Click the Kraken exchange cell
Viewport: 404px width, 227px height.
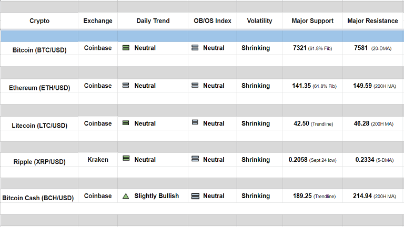tap(98, 159)
